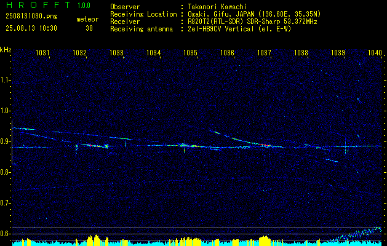387x246 pixels.
Task: Click the 1037 time axis label
Action: pos(264,52)
